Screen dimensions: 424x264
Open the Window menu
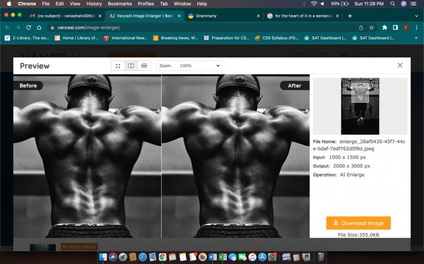pyautogui.click(x=182, y=4)
